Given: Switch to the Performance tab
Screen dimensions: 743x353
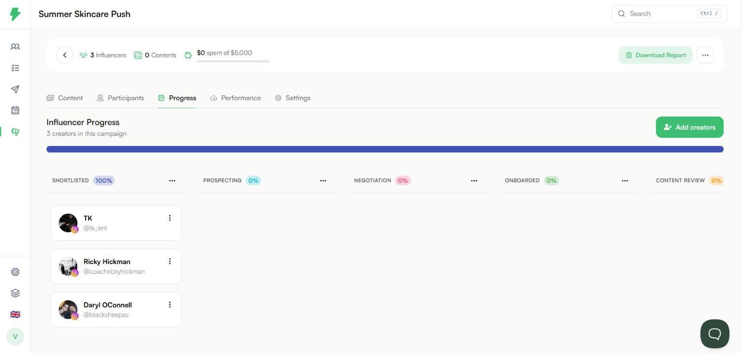Looking at the screenshot, I should tap(236, 98).
